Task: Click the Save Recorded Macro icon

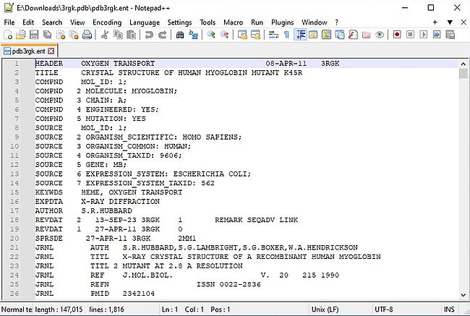Action: tap(450, 35)
